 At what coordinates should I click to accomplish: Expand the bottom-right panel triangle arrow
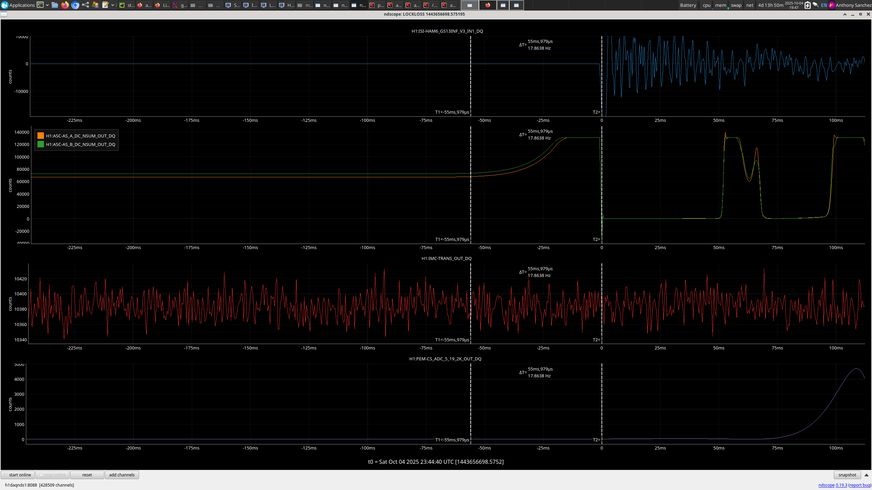point(867,475)
